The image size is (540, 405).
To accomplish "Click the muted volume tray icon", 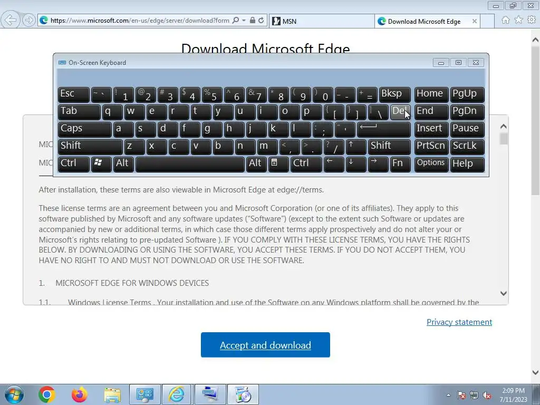I will click(487, 395).
